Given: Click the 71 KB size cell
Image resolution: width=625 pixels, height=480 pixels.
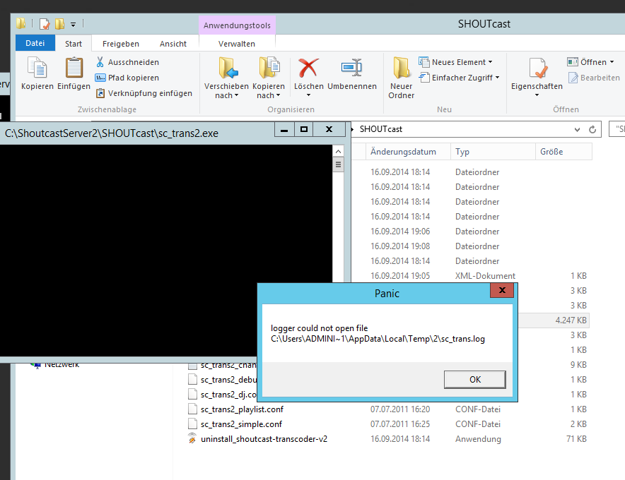Looking at the screenshot, I should [576, 439].
